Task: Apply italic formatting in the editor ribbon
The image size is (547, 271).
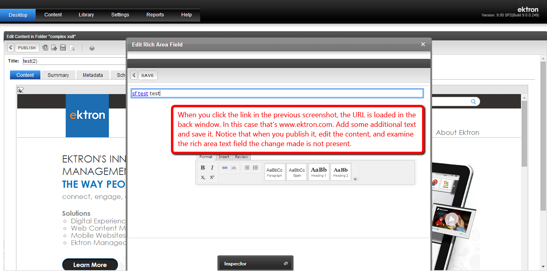Action: tap(212, 168)
